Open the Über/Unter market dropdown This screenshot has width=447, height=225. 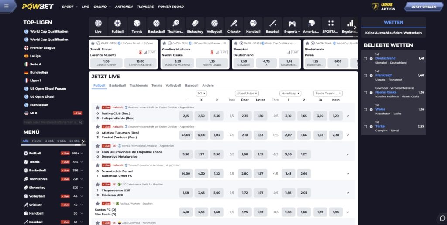[x=247, y=93]
